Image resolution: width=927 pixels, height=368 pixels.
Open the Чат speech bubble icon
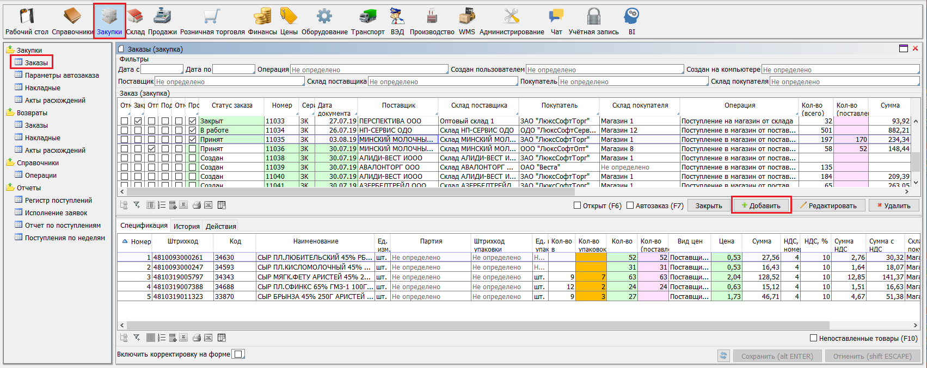click(556, 22)
